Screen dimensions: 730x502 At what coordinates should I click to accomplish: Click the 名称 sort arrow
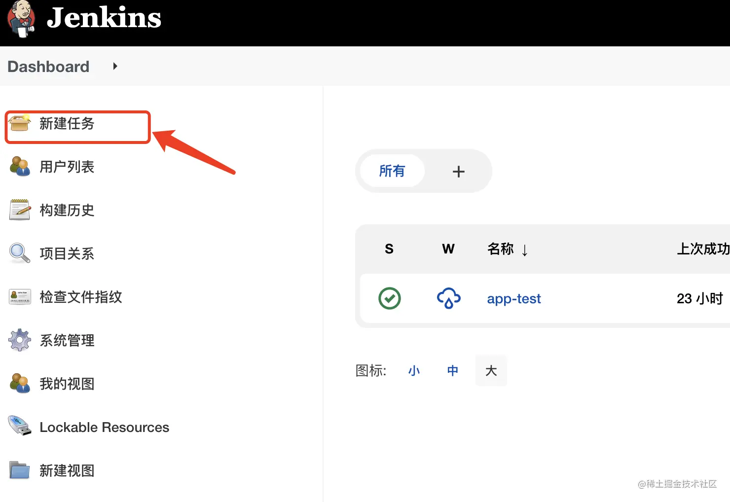[525, 250]
